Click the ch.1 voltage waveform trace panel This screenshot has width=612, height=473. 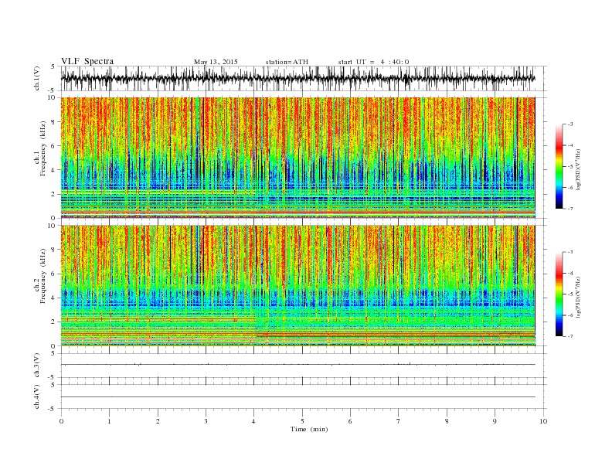304,78
